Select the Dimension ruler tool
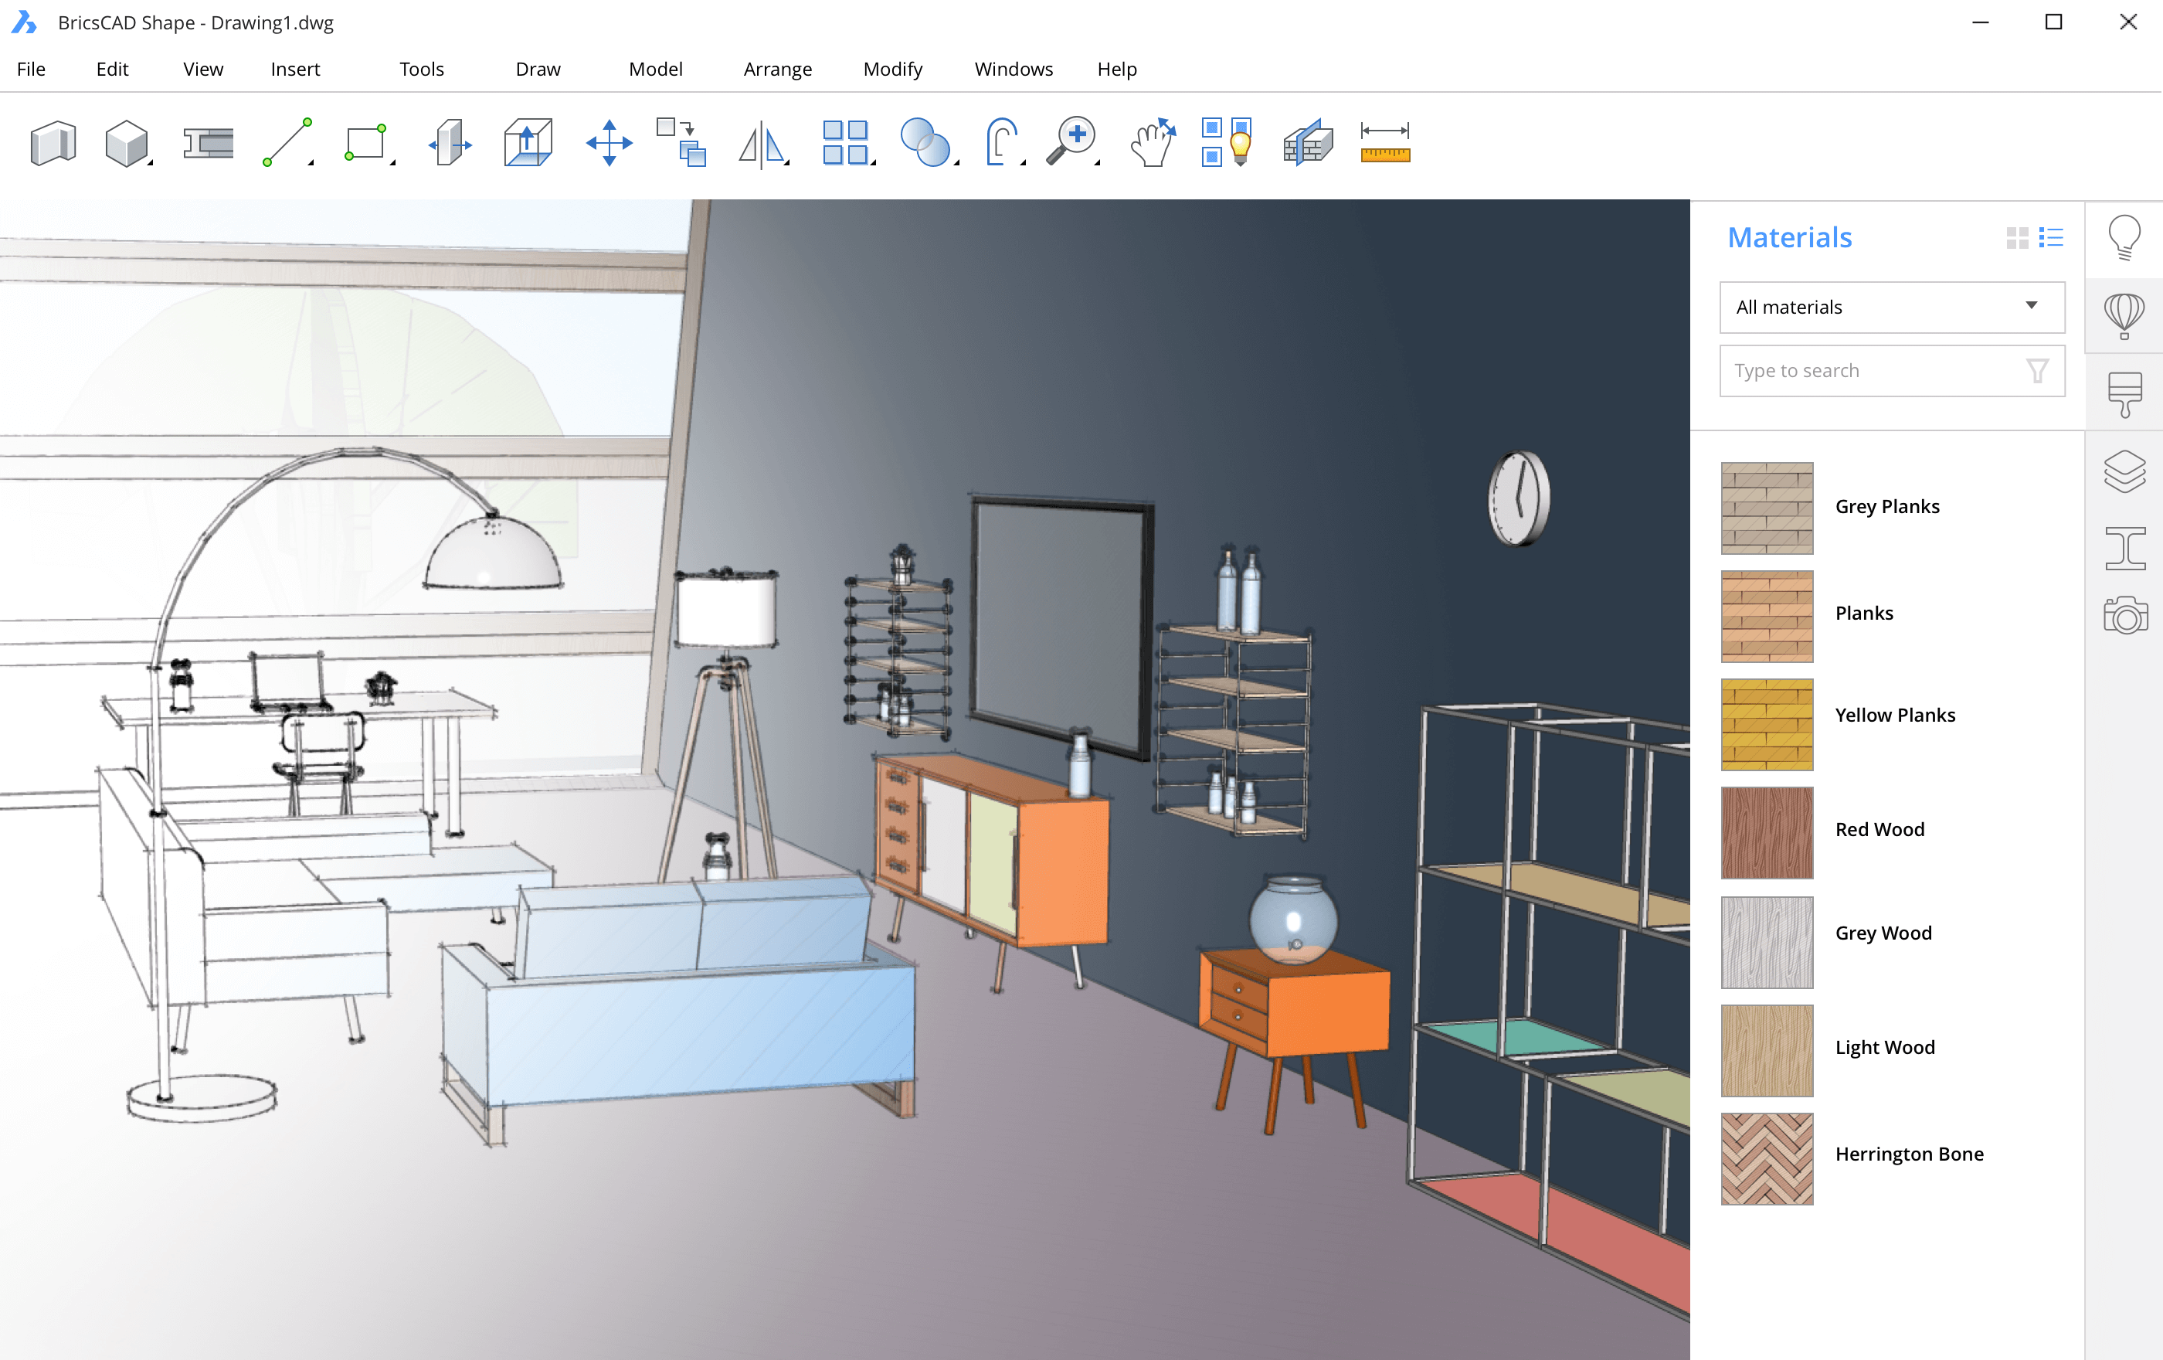The image size is (2163, 1360). coord(1384,142)
